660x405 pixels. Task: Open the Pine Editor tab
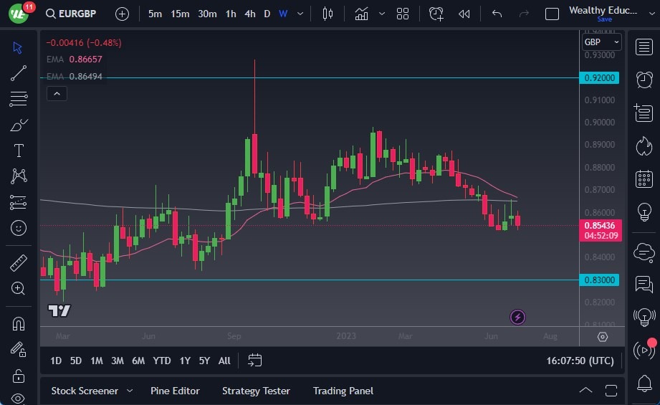point(175,391)
